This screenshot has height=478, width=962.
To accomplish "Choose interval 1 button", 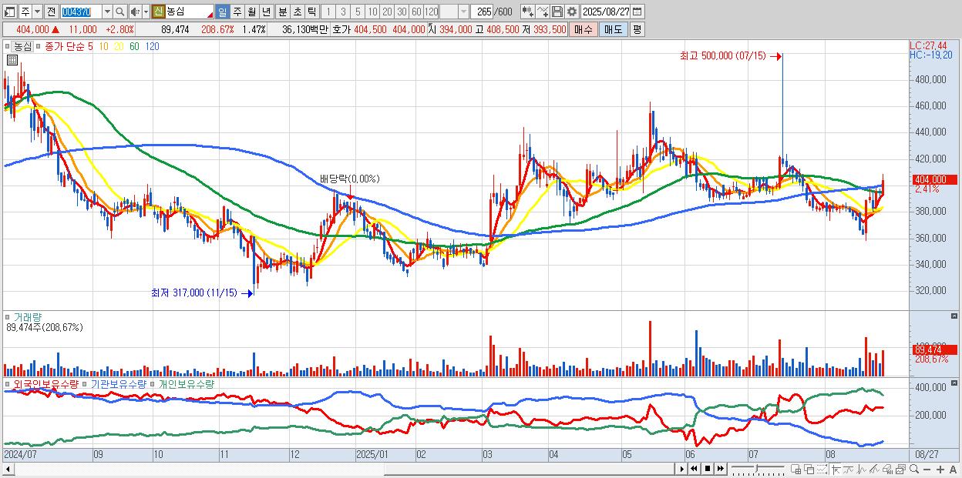I will (x=328, y=12).
